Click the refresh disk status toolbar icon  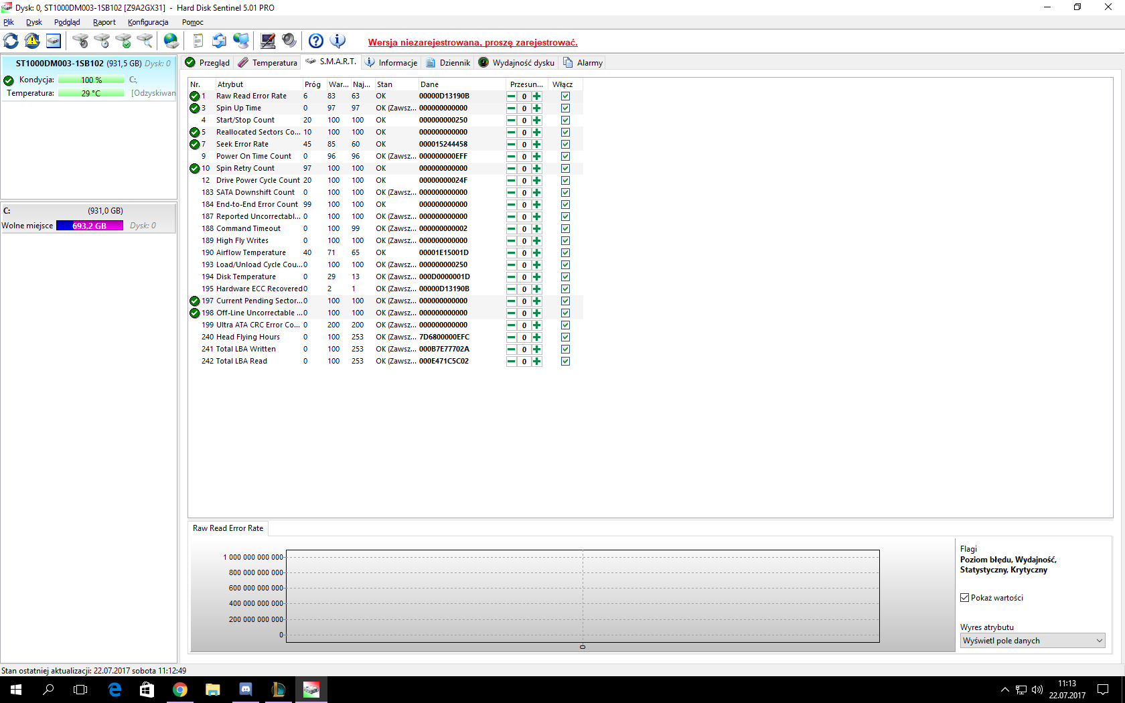(x=11, y=41)
